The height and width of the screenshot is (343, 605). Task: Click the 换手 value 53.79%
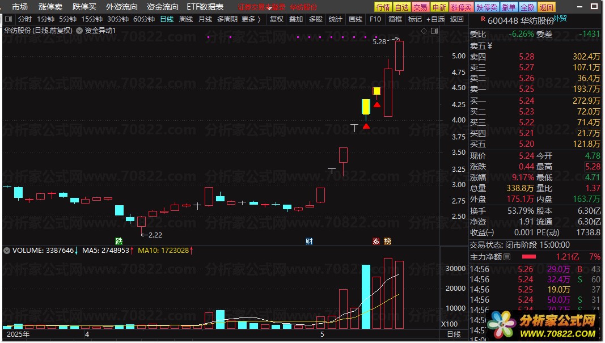click(x=521, y=211)
